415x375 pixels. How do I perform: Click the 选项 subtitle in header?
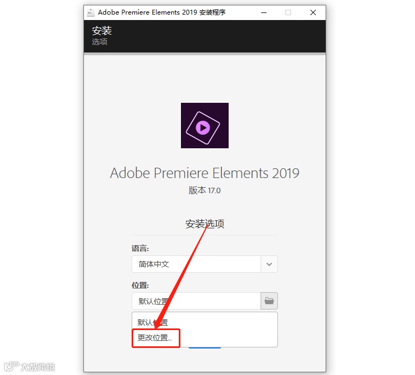(100, 42)
